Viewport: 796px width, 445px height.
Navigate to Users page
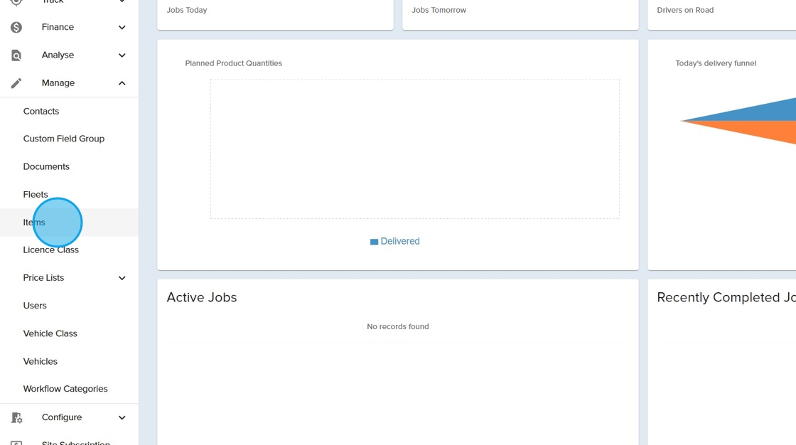click(x=35, y=306)
